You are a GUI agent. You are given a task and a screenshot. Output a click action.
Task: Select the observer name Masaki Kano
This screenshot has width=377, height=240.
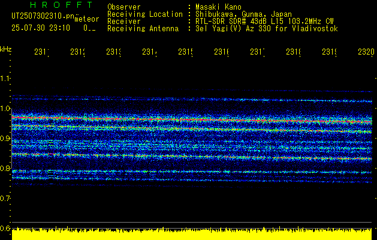(218, 7)
